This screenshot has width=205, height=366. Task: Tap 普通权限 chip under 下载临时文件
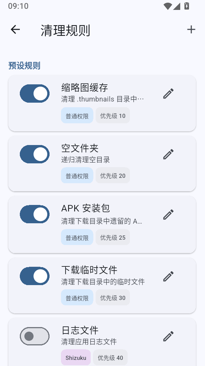point(77,297)
